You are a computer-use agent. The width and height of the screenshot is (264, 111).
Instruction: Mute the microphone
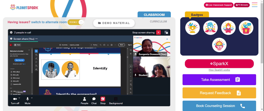(27, 101)
